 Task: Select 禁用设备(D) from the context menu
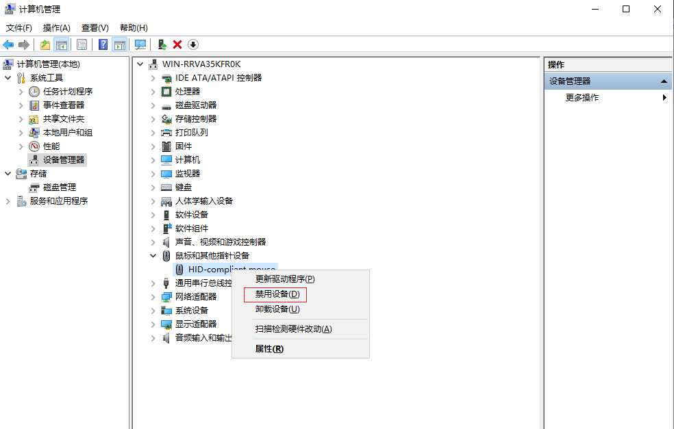coord(277,294)
